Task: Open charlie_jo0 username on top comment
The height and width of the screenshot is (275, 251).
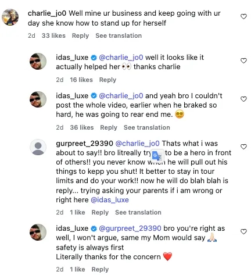Action: coord(47,13)
